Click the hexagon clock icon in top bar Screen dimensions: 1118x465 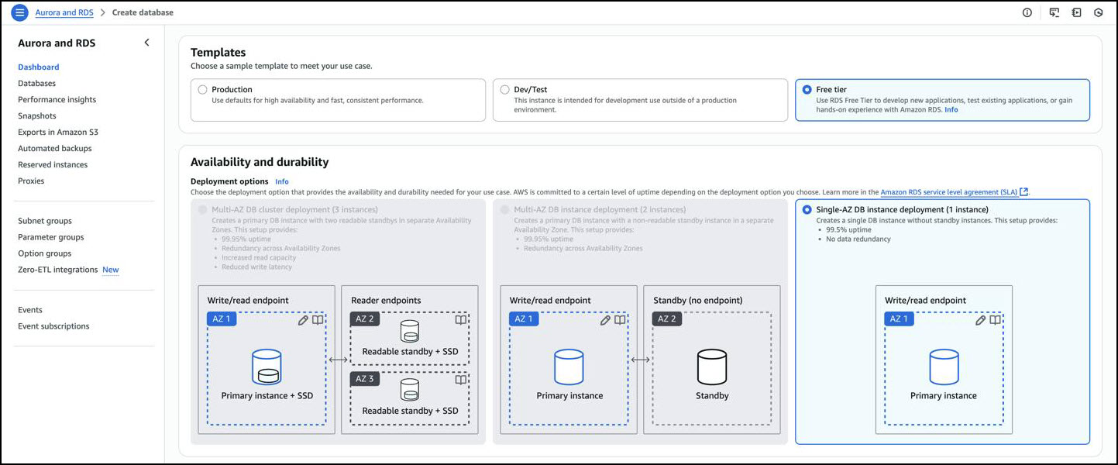1099,12
